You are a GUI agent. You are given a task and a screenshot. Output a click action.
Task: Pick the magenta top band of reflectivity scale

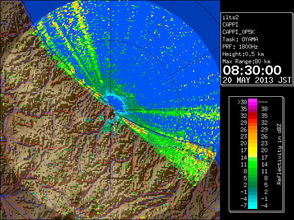coord(253,102)
